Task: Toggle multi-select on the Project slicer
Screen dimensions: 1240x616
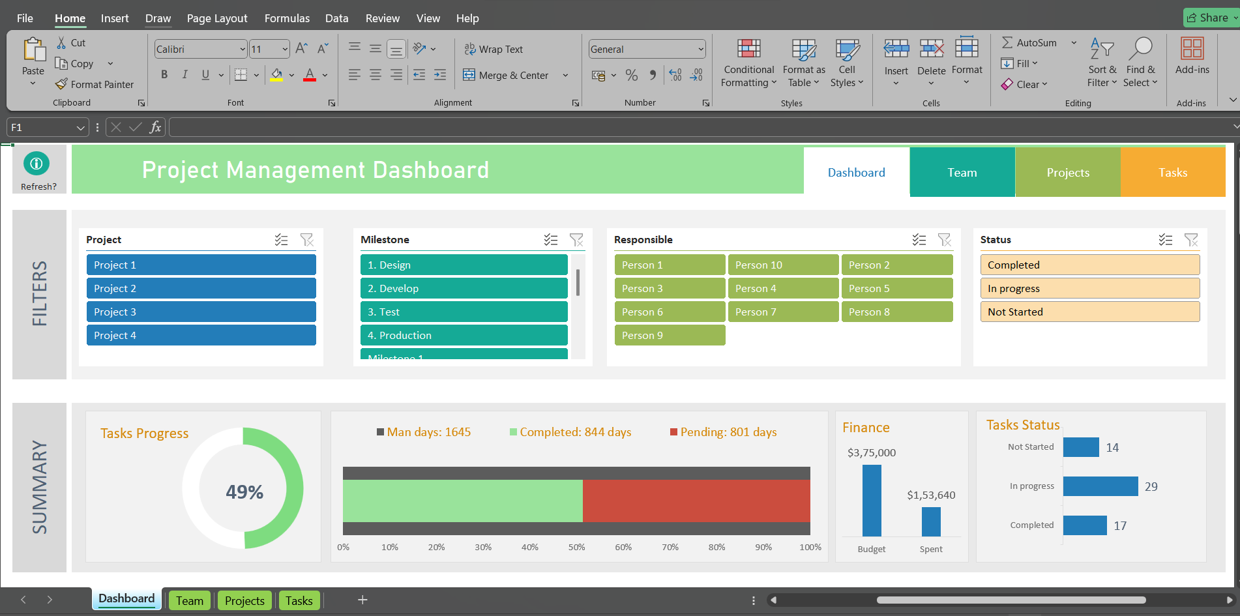Action: pos(281,240)
